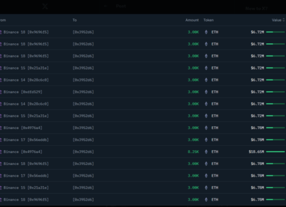Viewport: 286px width, 207px height.
Task: Click ETH token label in the $18.65M row
Action: [215, 151]
